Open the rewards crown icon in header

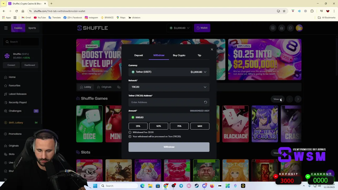pyautogui.click(x=282, y=28)
